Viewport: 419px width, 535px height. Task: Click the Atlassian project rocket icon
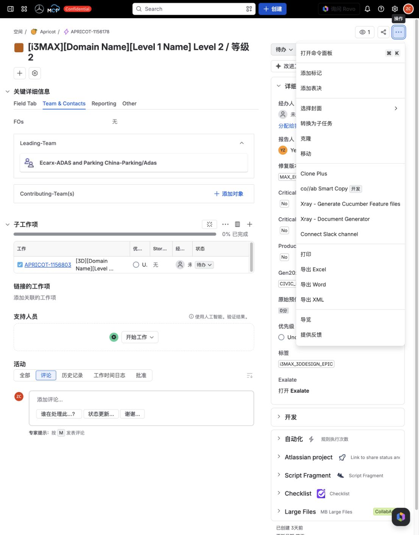click(x=342, y=457)
